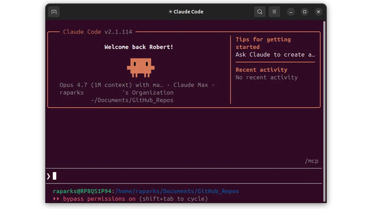Click the orange Claude pixel mascot
The width and height of the screenshot is (372, 209).
(141, 67)
